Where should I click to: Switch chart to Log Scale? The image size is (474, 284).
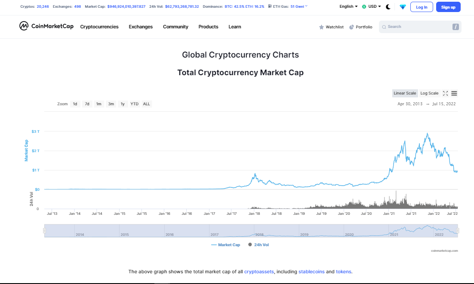pyautogui.click(x=429, y=93)
